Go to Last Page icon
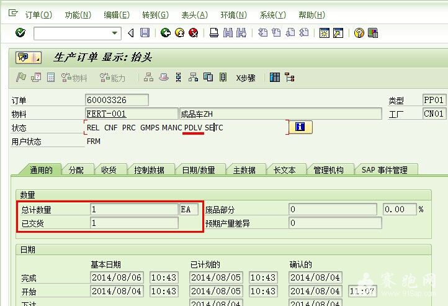Image resolution: width=448 pixels, height=306 pixels. coord(303,33)
